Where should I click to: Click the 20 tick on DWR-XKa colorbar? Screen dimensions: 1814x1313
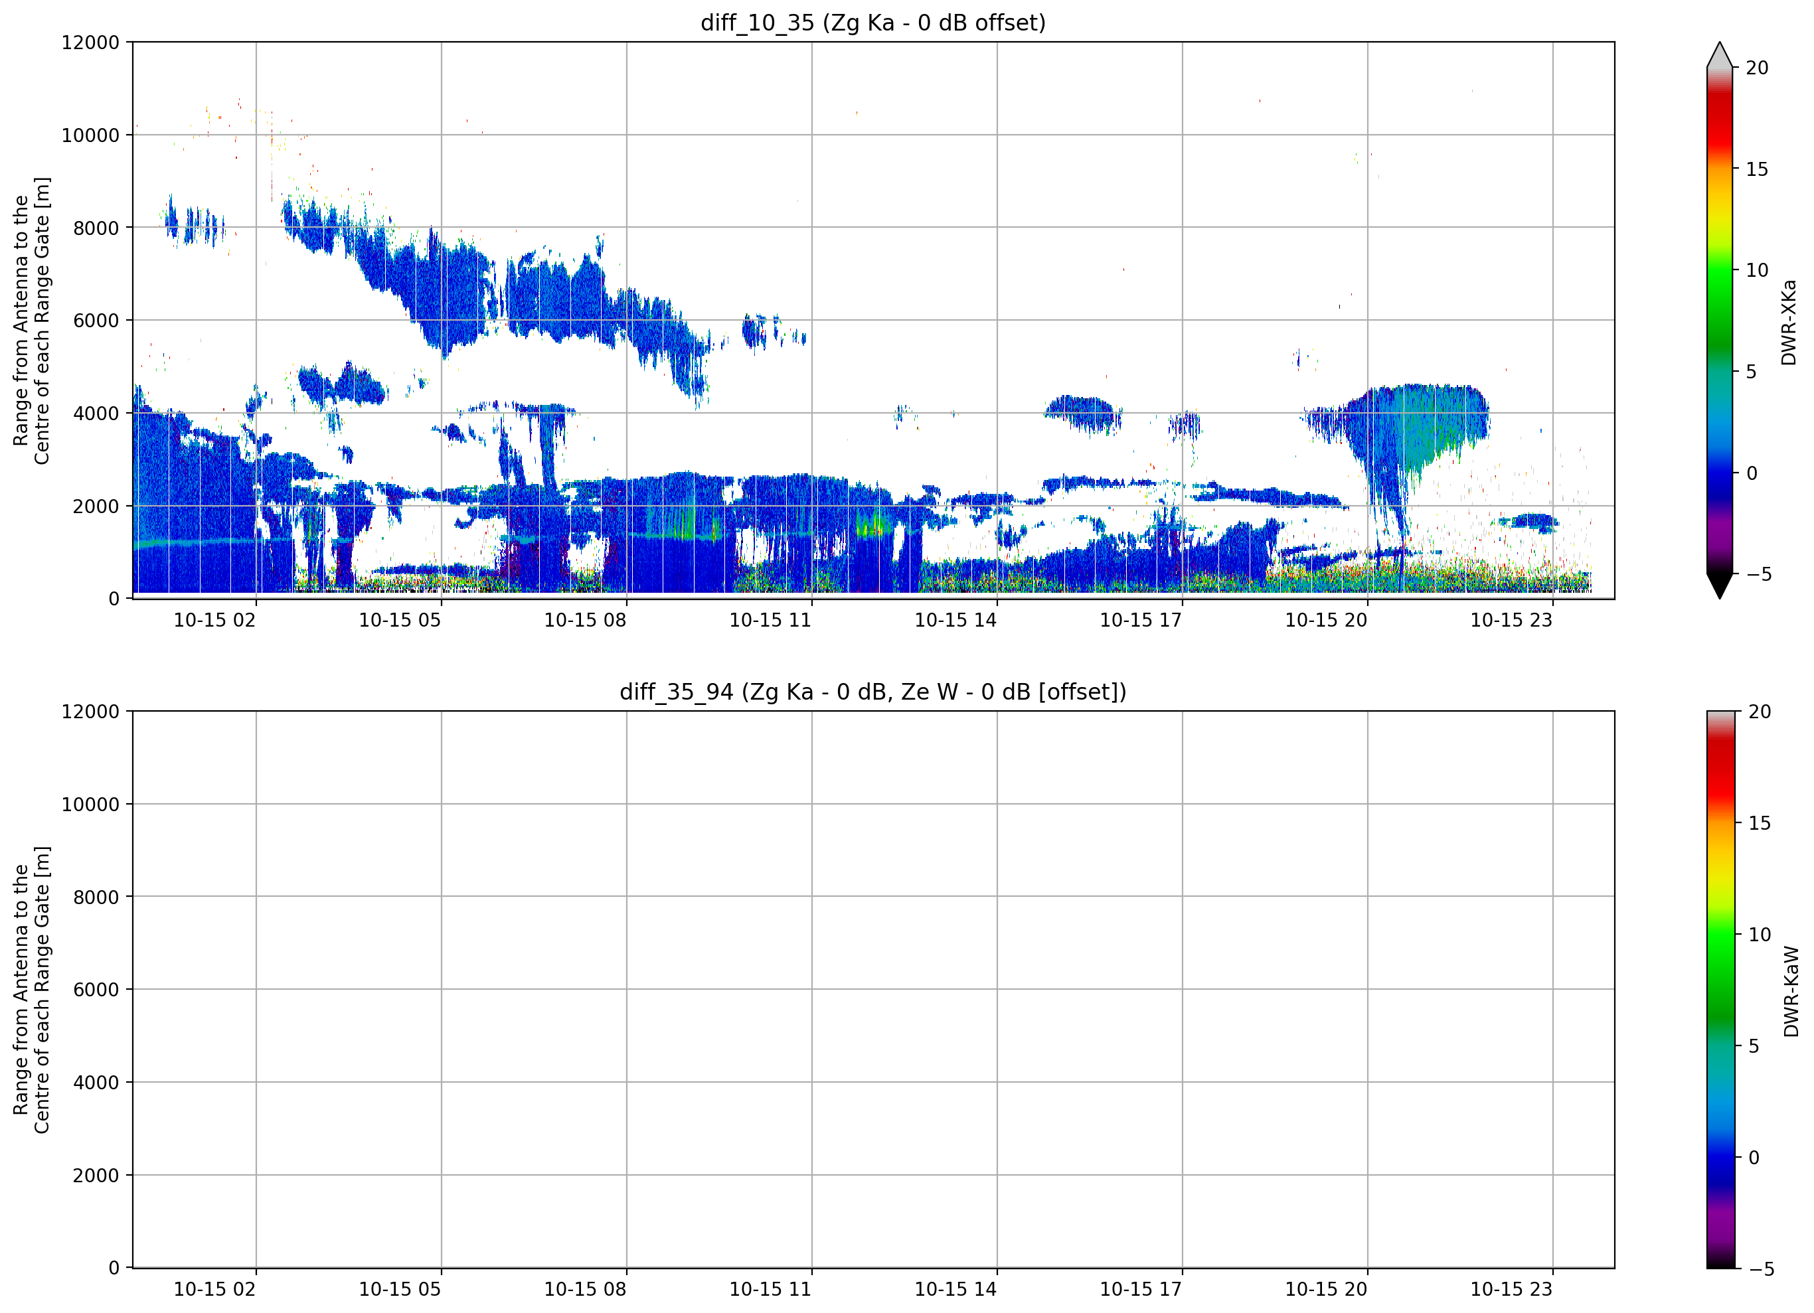[1756, 68]
